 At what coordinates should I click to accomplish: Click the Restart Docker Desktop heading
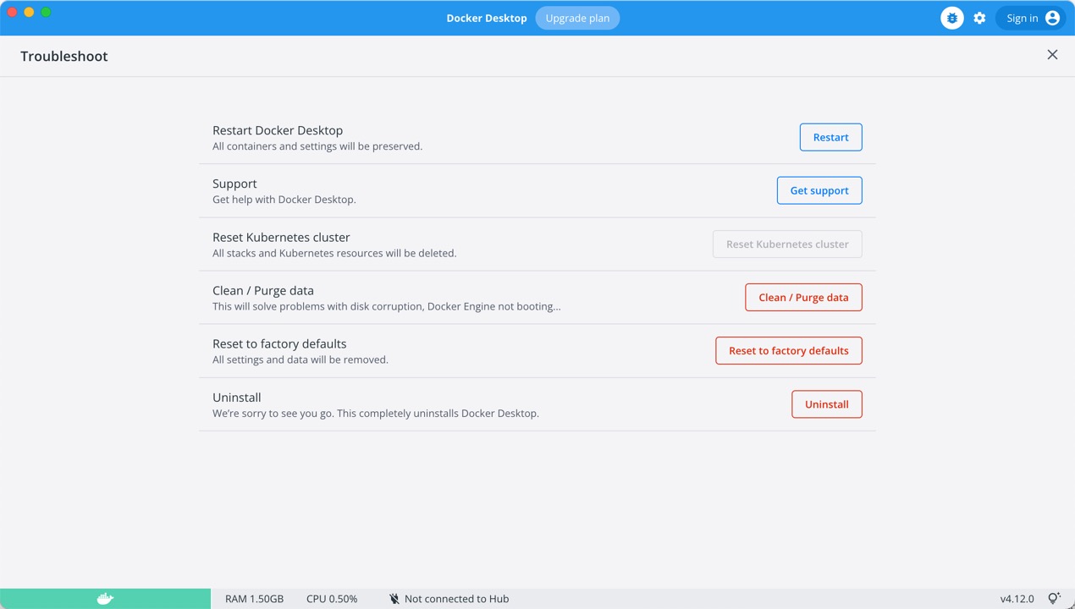pos(278,130)
